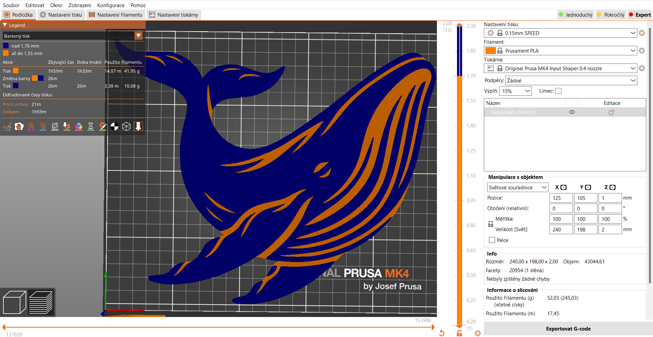Open the Zobrazení menu
The height and width of the screenshot is (337, 653).
(80, 5)
